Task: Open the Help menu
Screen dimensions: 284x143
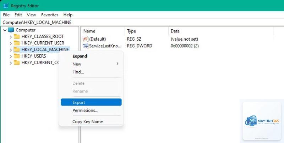Action: pos(68,15)
